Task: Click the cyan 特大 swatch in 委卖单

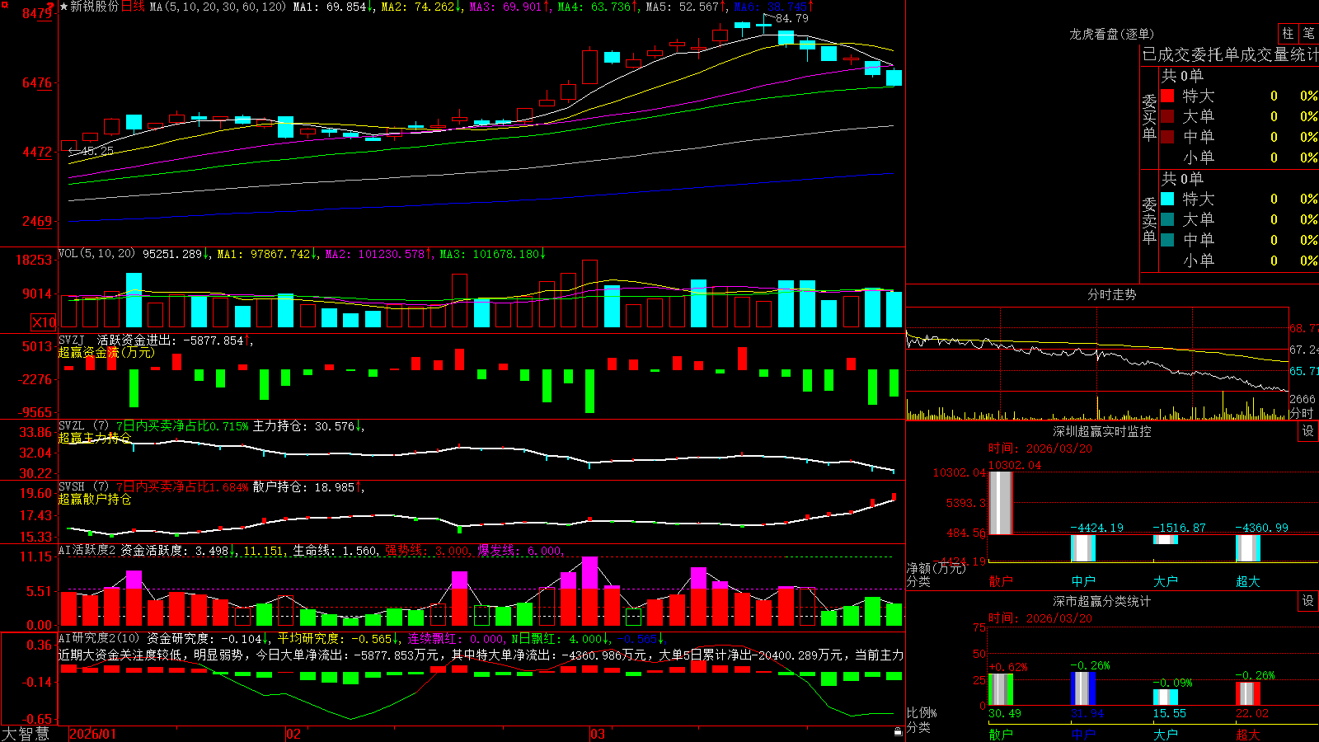Action: (1167, 199)
